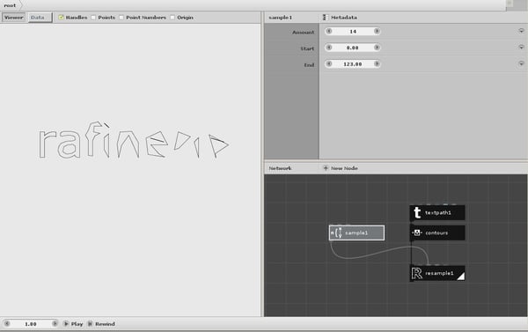Image resolution: width=528 pixels, height=332 pixels.
Task: Play the animation
Action: (73, 324)
